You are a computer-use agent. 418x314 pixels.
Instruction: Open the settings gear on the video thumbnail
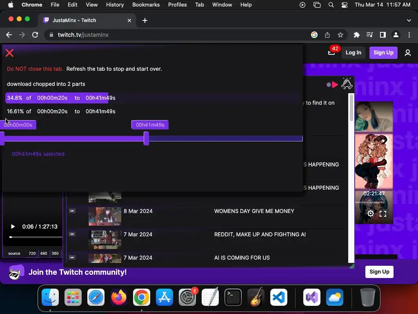point(370,213)
